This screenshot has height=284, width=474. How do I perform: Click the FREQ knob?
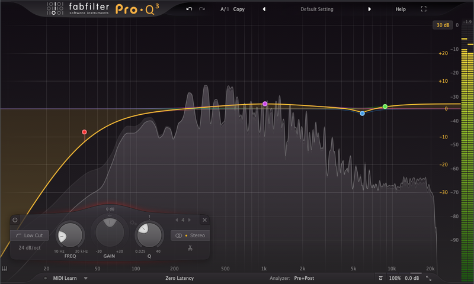point(70,235)
